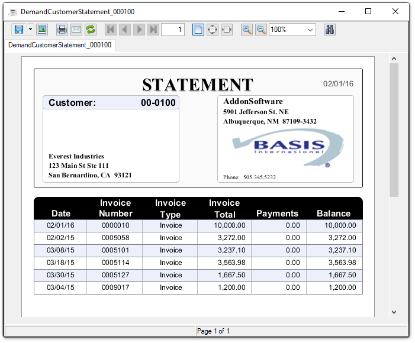The width and height of the screenshot is (415, 343).
Task: Toggle fit width view mode
Action: point(227,30)
